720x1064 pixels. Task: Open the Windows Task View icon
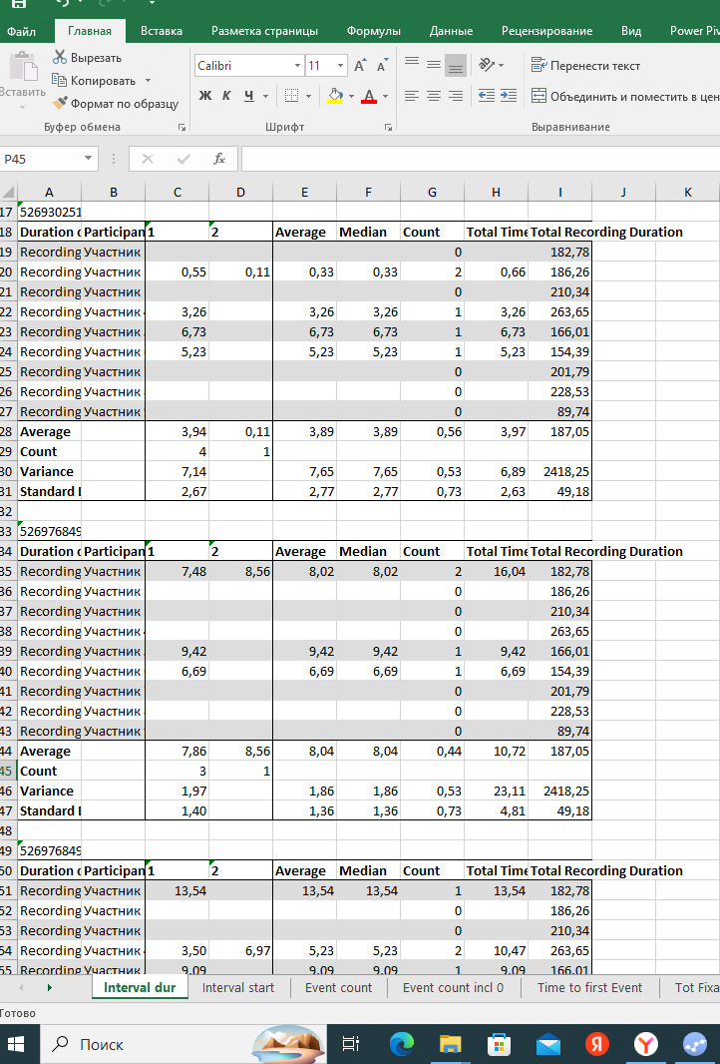coord(350,1044)
